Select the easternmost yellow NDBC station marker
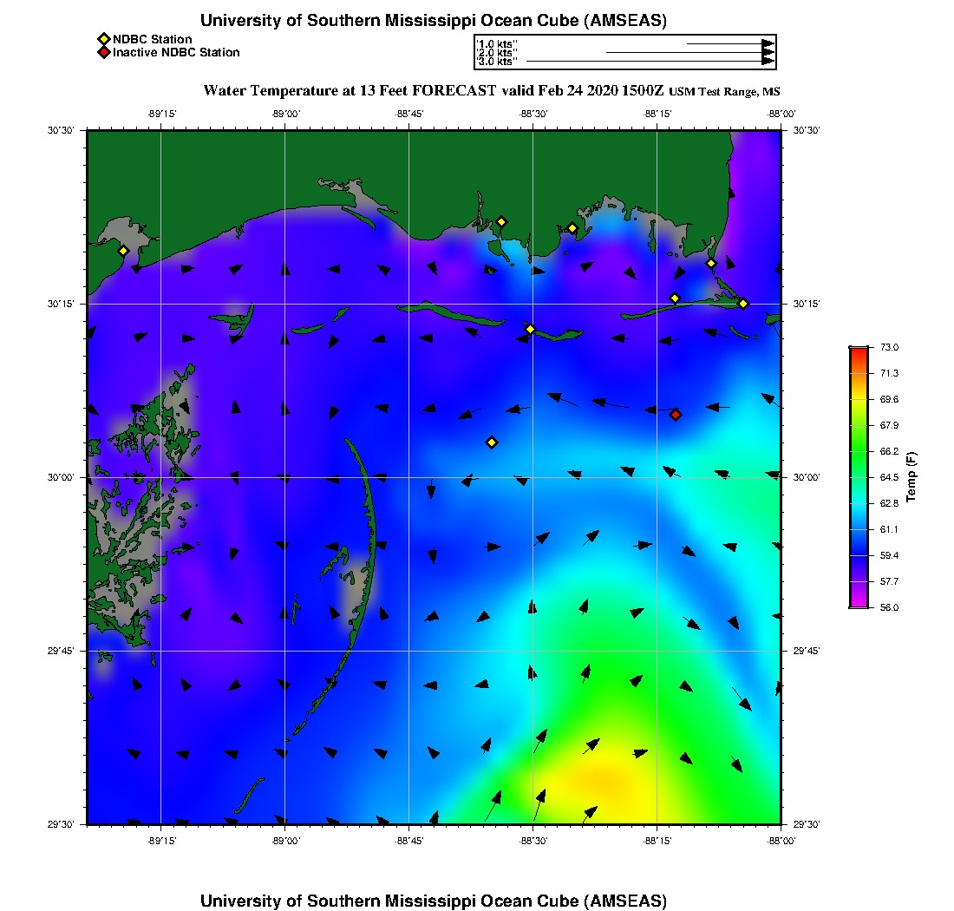The width and height of the screenshot is (954, 911). coord(743,304)
